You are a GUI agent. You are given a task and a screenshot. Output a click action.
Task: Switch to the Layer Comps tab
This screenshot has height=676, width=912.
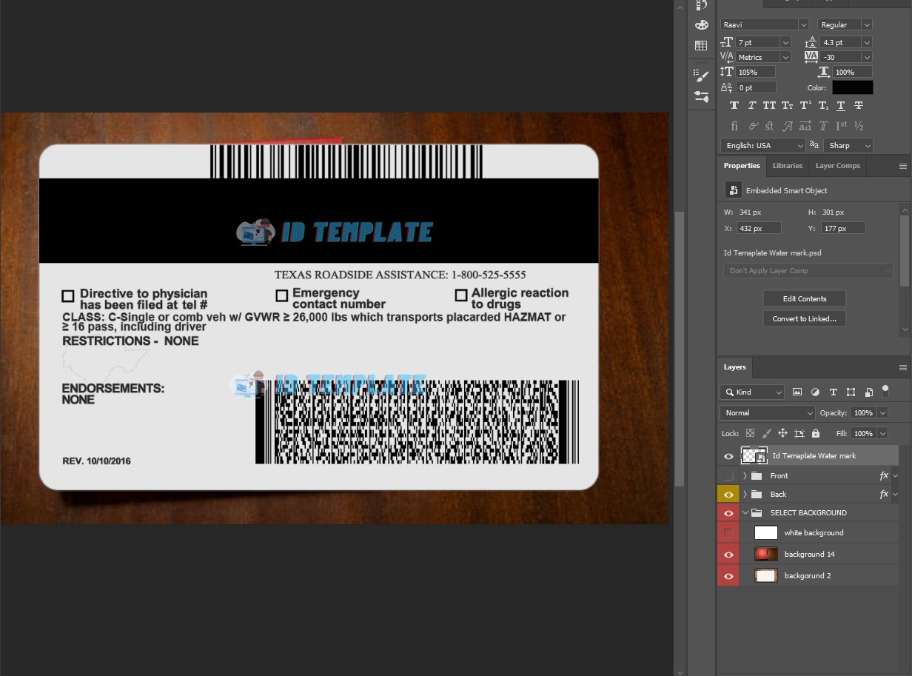click(837, 166)
